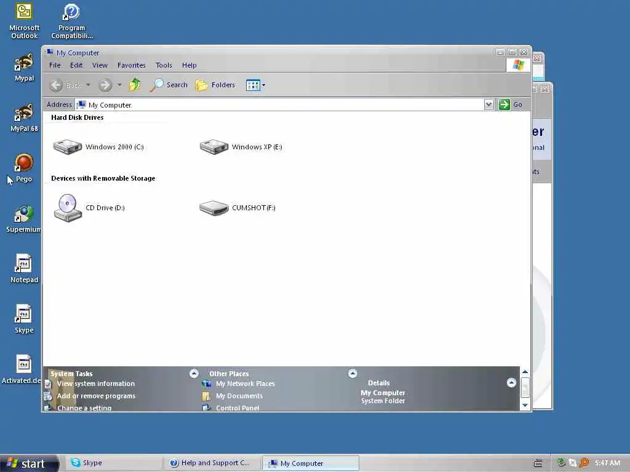Select the Notepad desktop shortcut
The width and height of the screenshot is (630, 472).
tap(24, 269)
